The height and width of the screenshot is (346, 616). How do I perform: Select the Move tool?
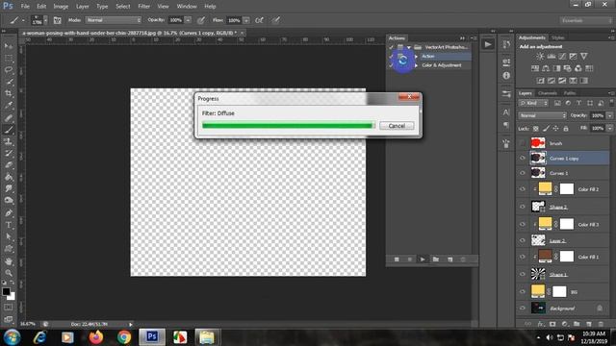click(x=9, y=46)
